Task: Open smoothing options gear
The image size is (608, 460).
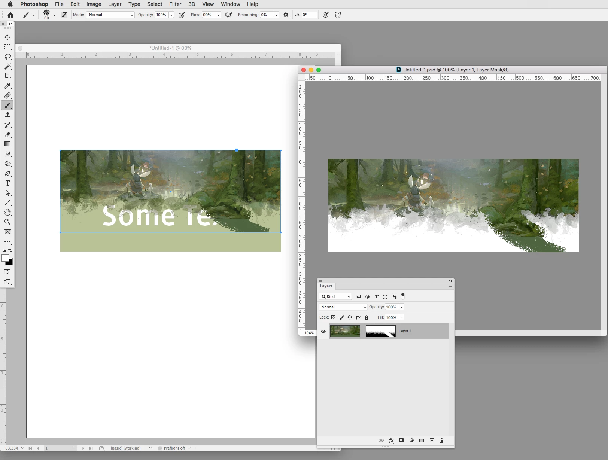Action: coord(286,15)
